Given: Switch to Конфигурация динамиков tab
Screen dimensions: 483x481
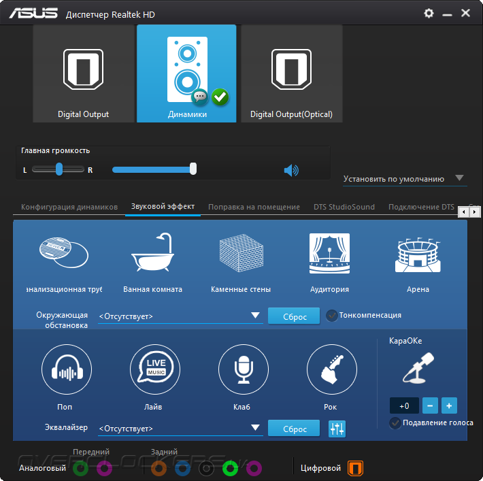Looking at the screenshot, I should pos(69,207).
